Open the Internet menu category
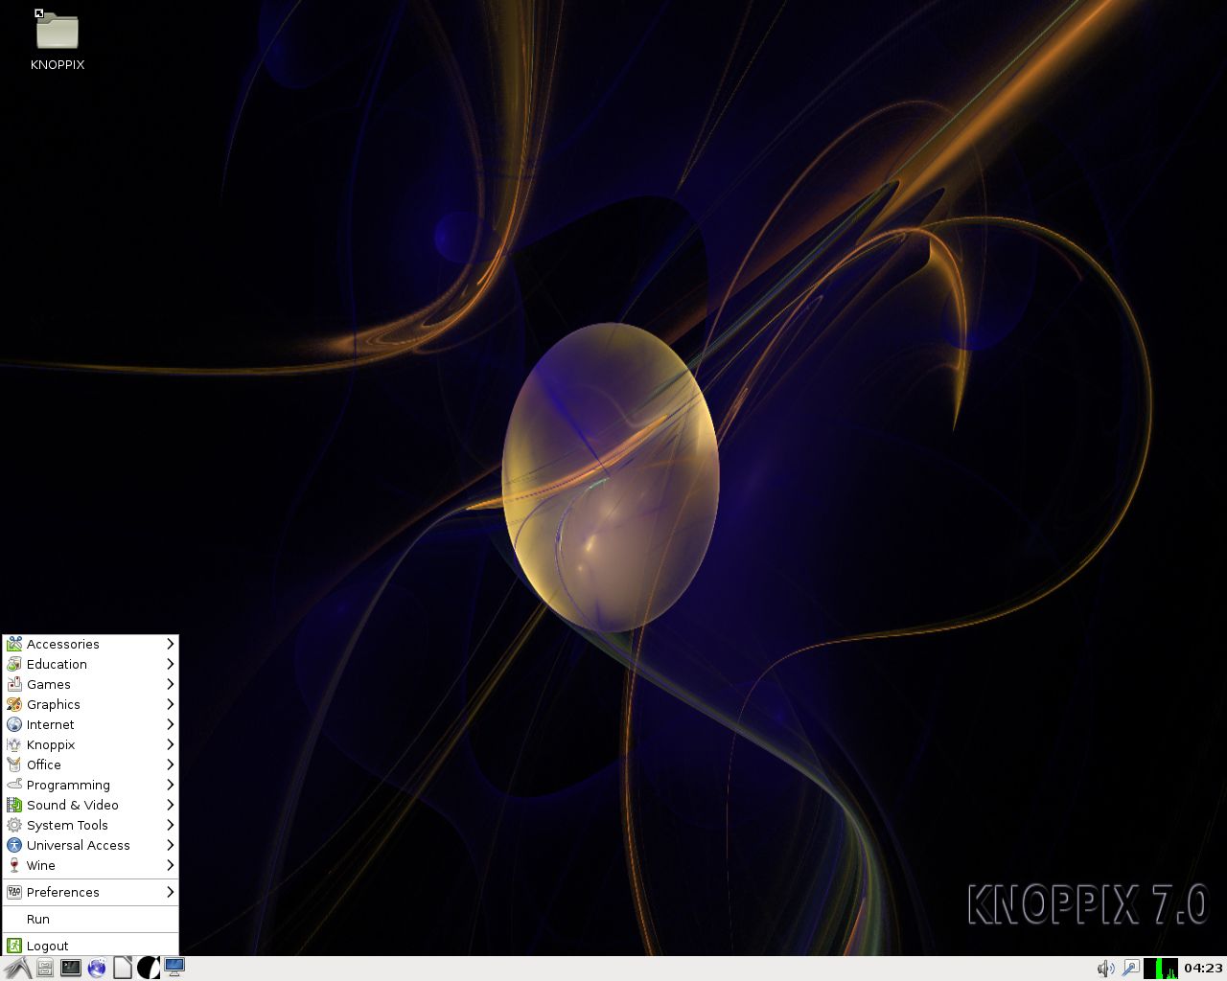The height and width of the screenshot is (981, 1227). tap(51, 724)
